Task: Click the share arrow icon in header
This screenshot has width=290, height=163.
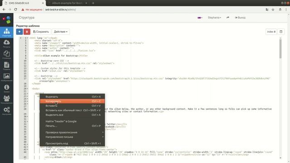Action: 227,18
